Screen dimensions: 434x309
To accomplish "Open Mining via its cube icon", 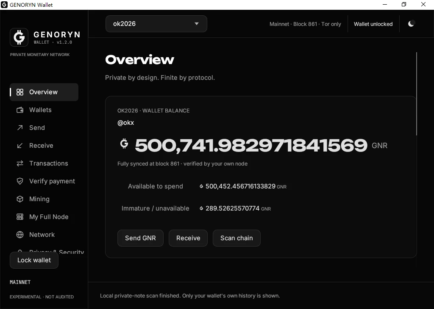I will click(20, 199).
